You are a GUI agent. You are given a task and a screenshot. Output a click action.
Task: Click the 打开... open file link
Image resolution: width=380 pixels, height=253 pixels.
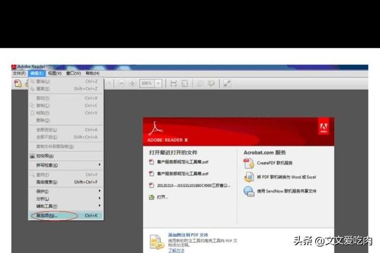click(x=162, y=197)
